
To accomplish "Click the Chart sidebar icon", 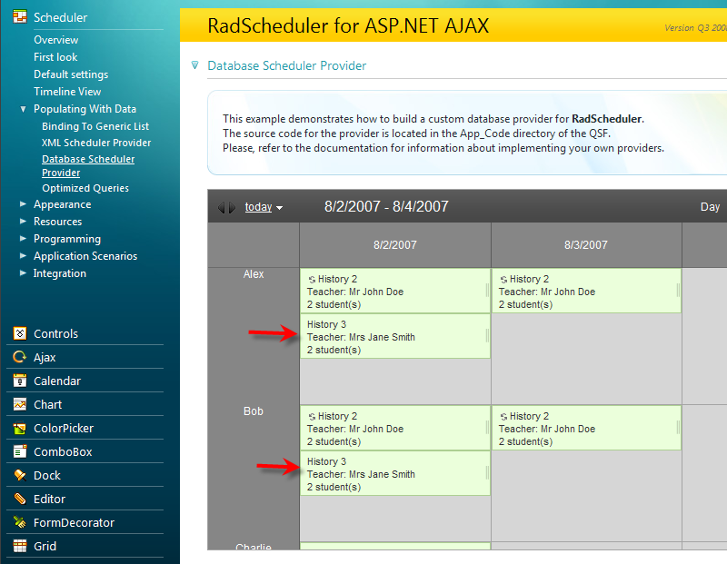I will (19, 404).
